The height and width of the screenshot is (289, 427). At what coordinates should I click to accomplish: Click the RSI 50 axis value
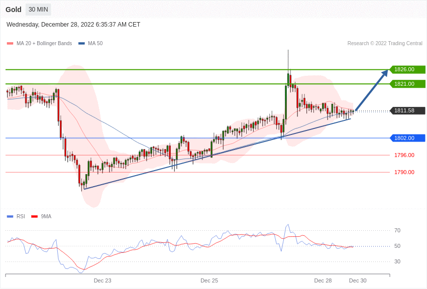[397, 246]
